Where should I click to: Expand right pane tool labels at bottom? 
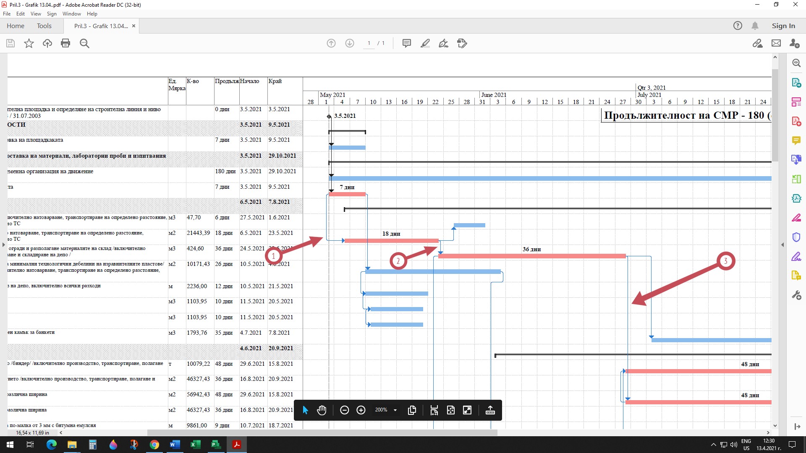coord(797,427)
